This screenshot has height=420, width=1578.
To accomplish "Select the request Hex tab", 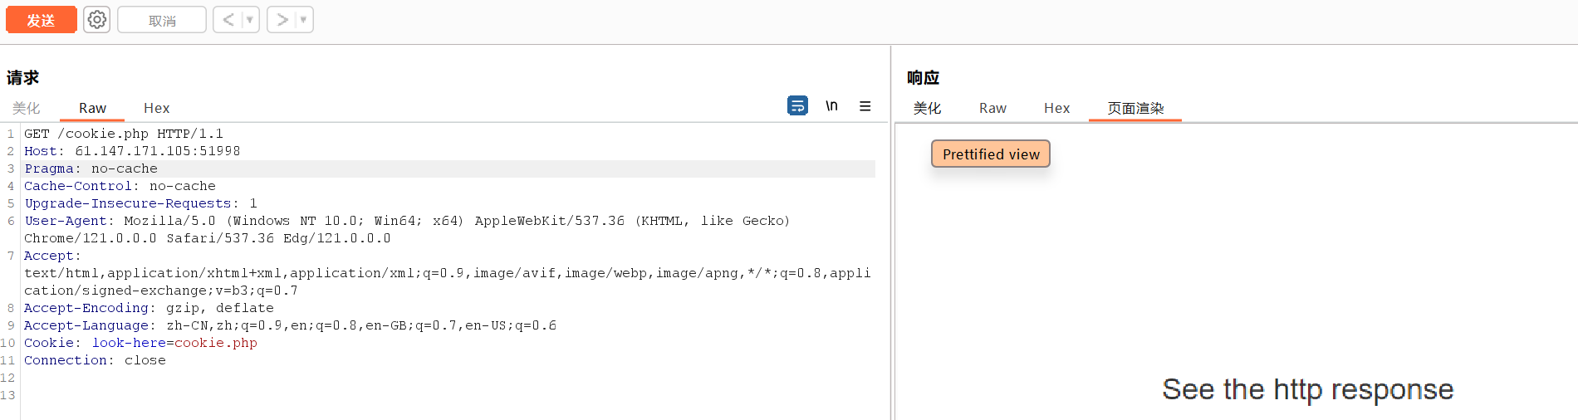I will pos(156,108).
